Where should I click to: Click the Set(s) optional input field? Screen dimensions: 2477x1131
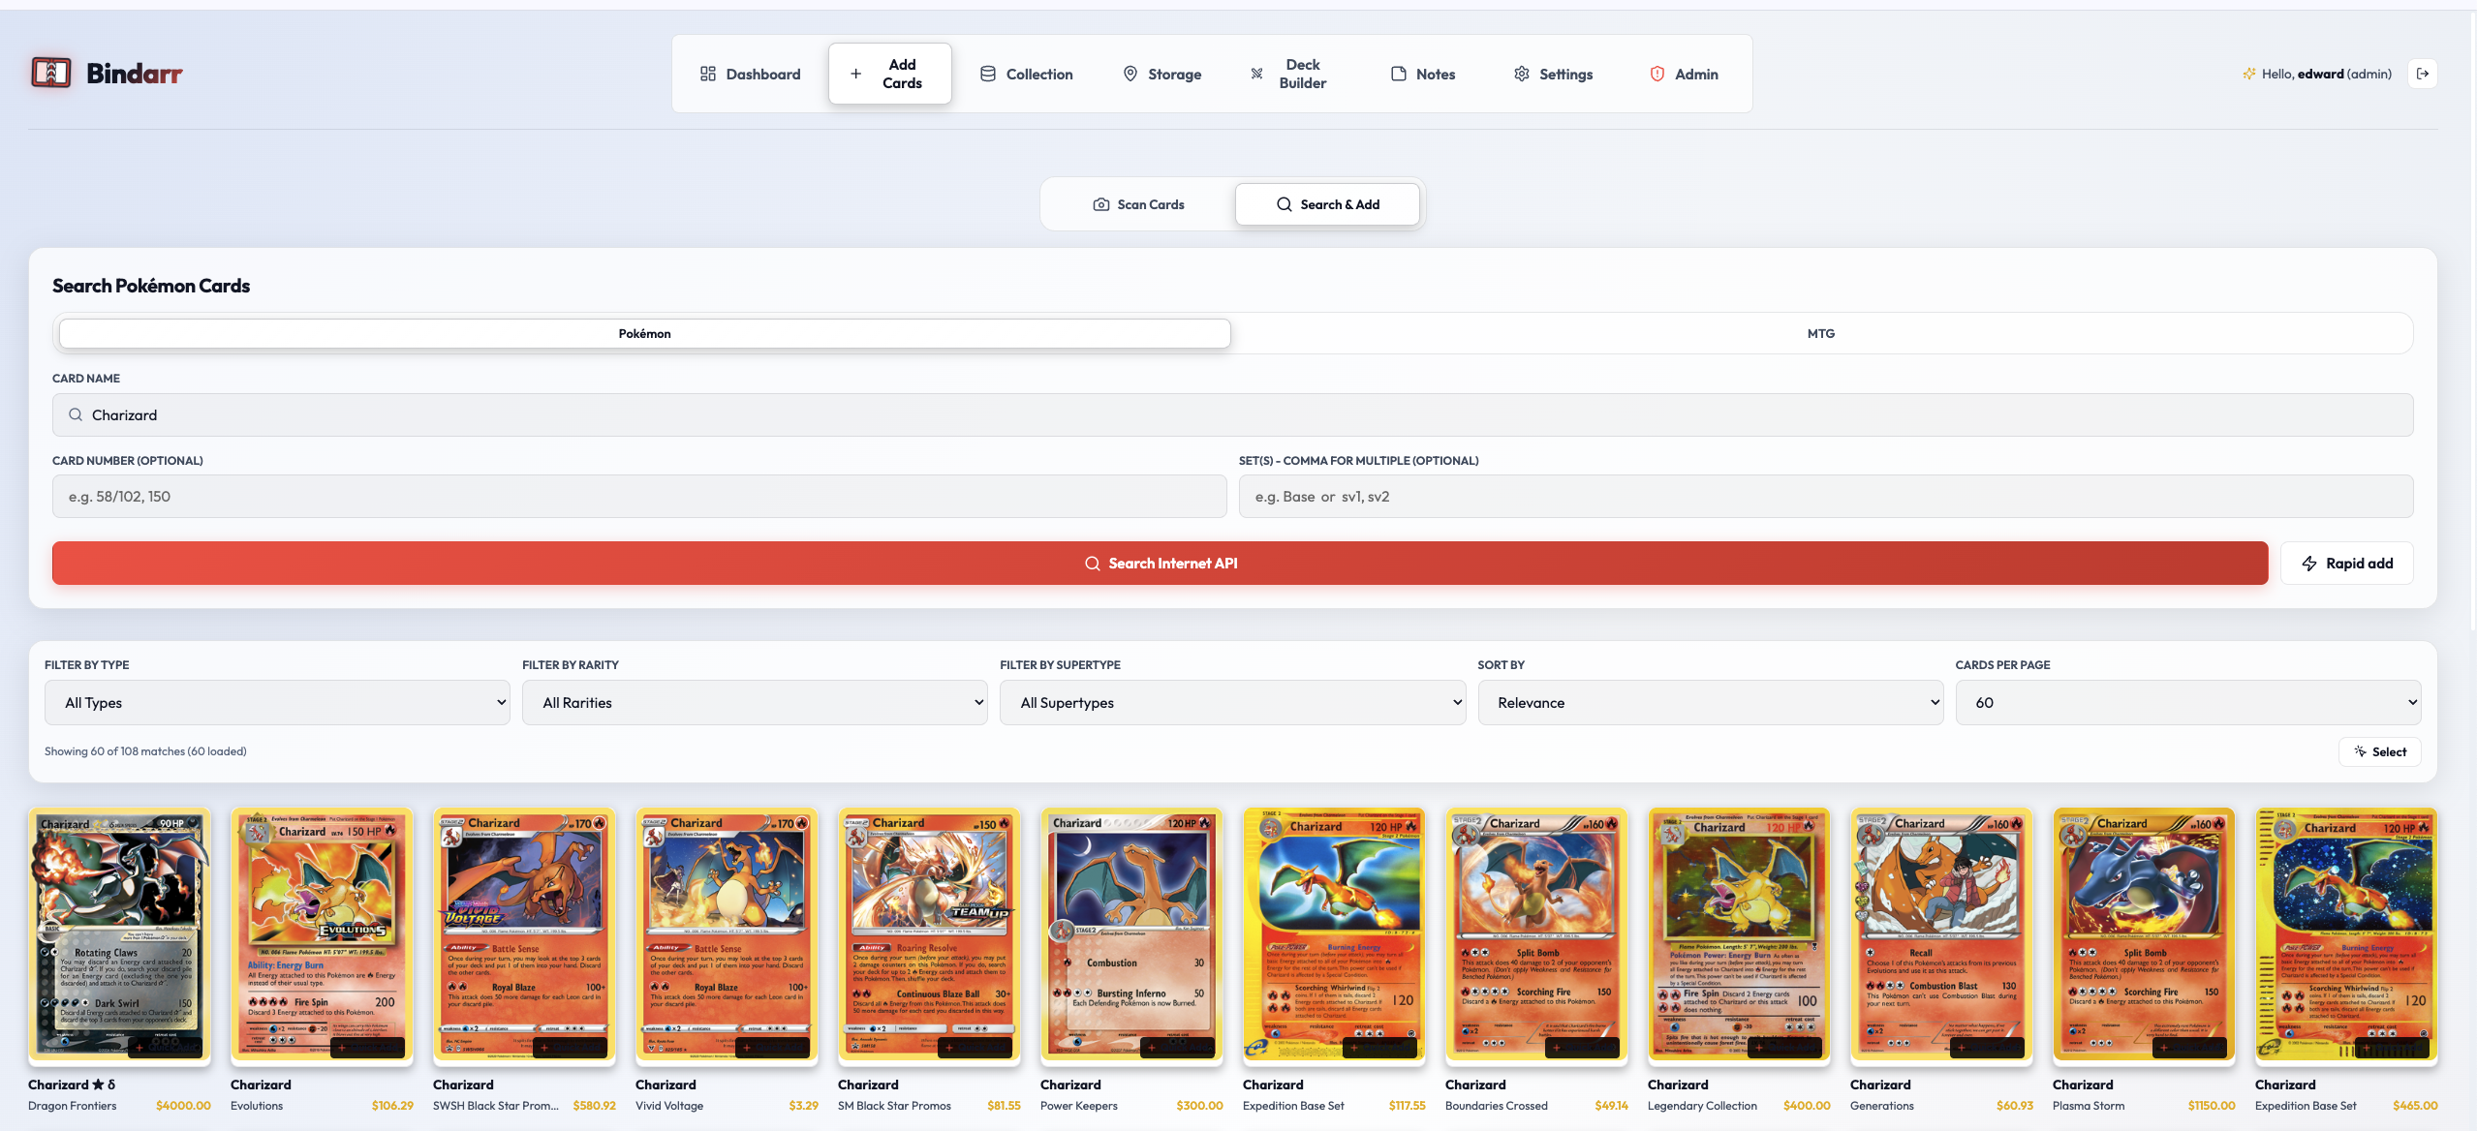point(1826,496)
